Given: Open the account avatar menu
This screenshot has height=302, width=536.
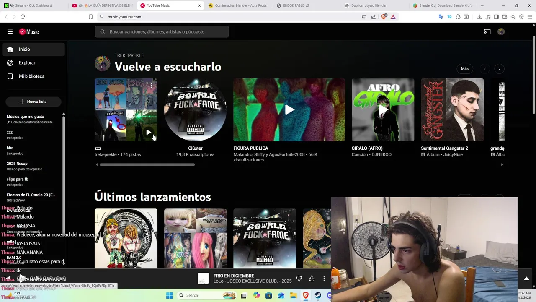Looking at the screenshot, I should 501,31.
